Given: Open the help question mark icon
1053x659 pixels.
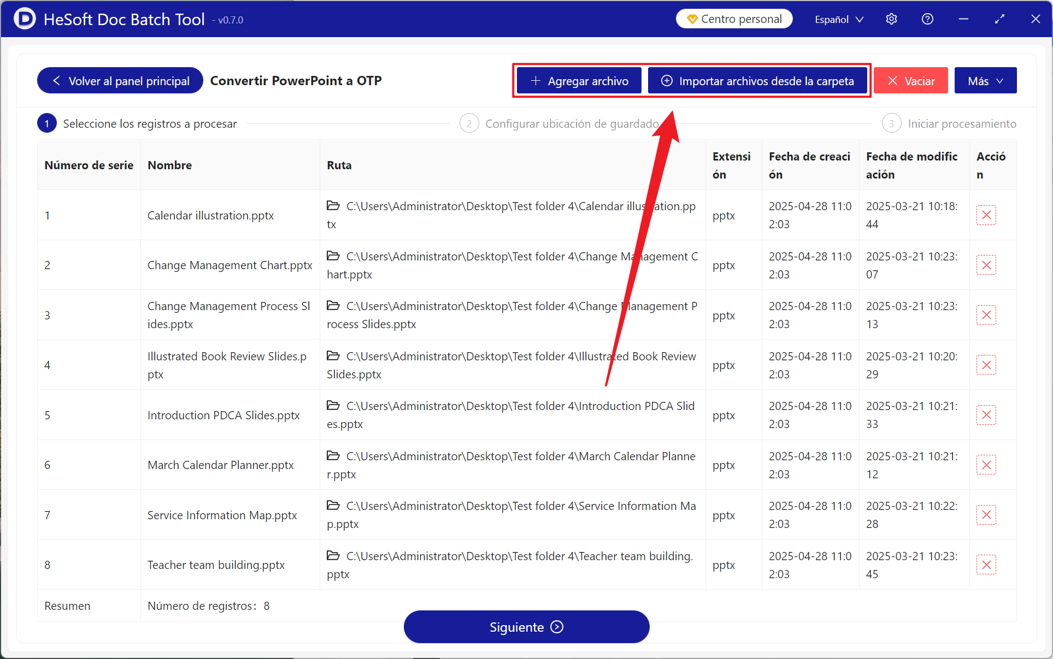Looking at the screenshot, I should [927, 19].
